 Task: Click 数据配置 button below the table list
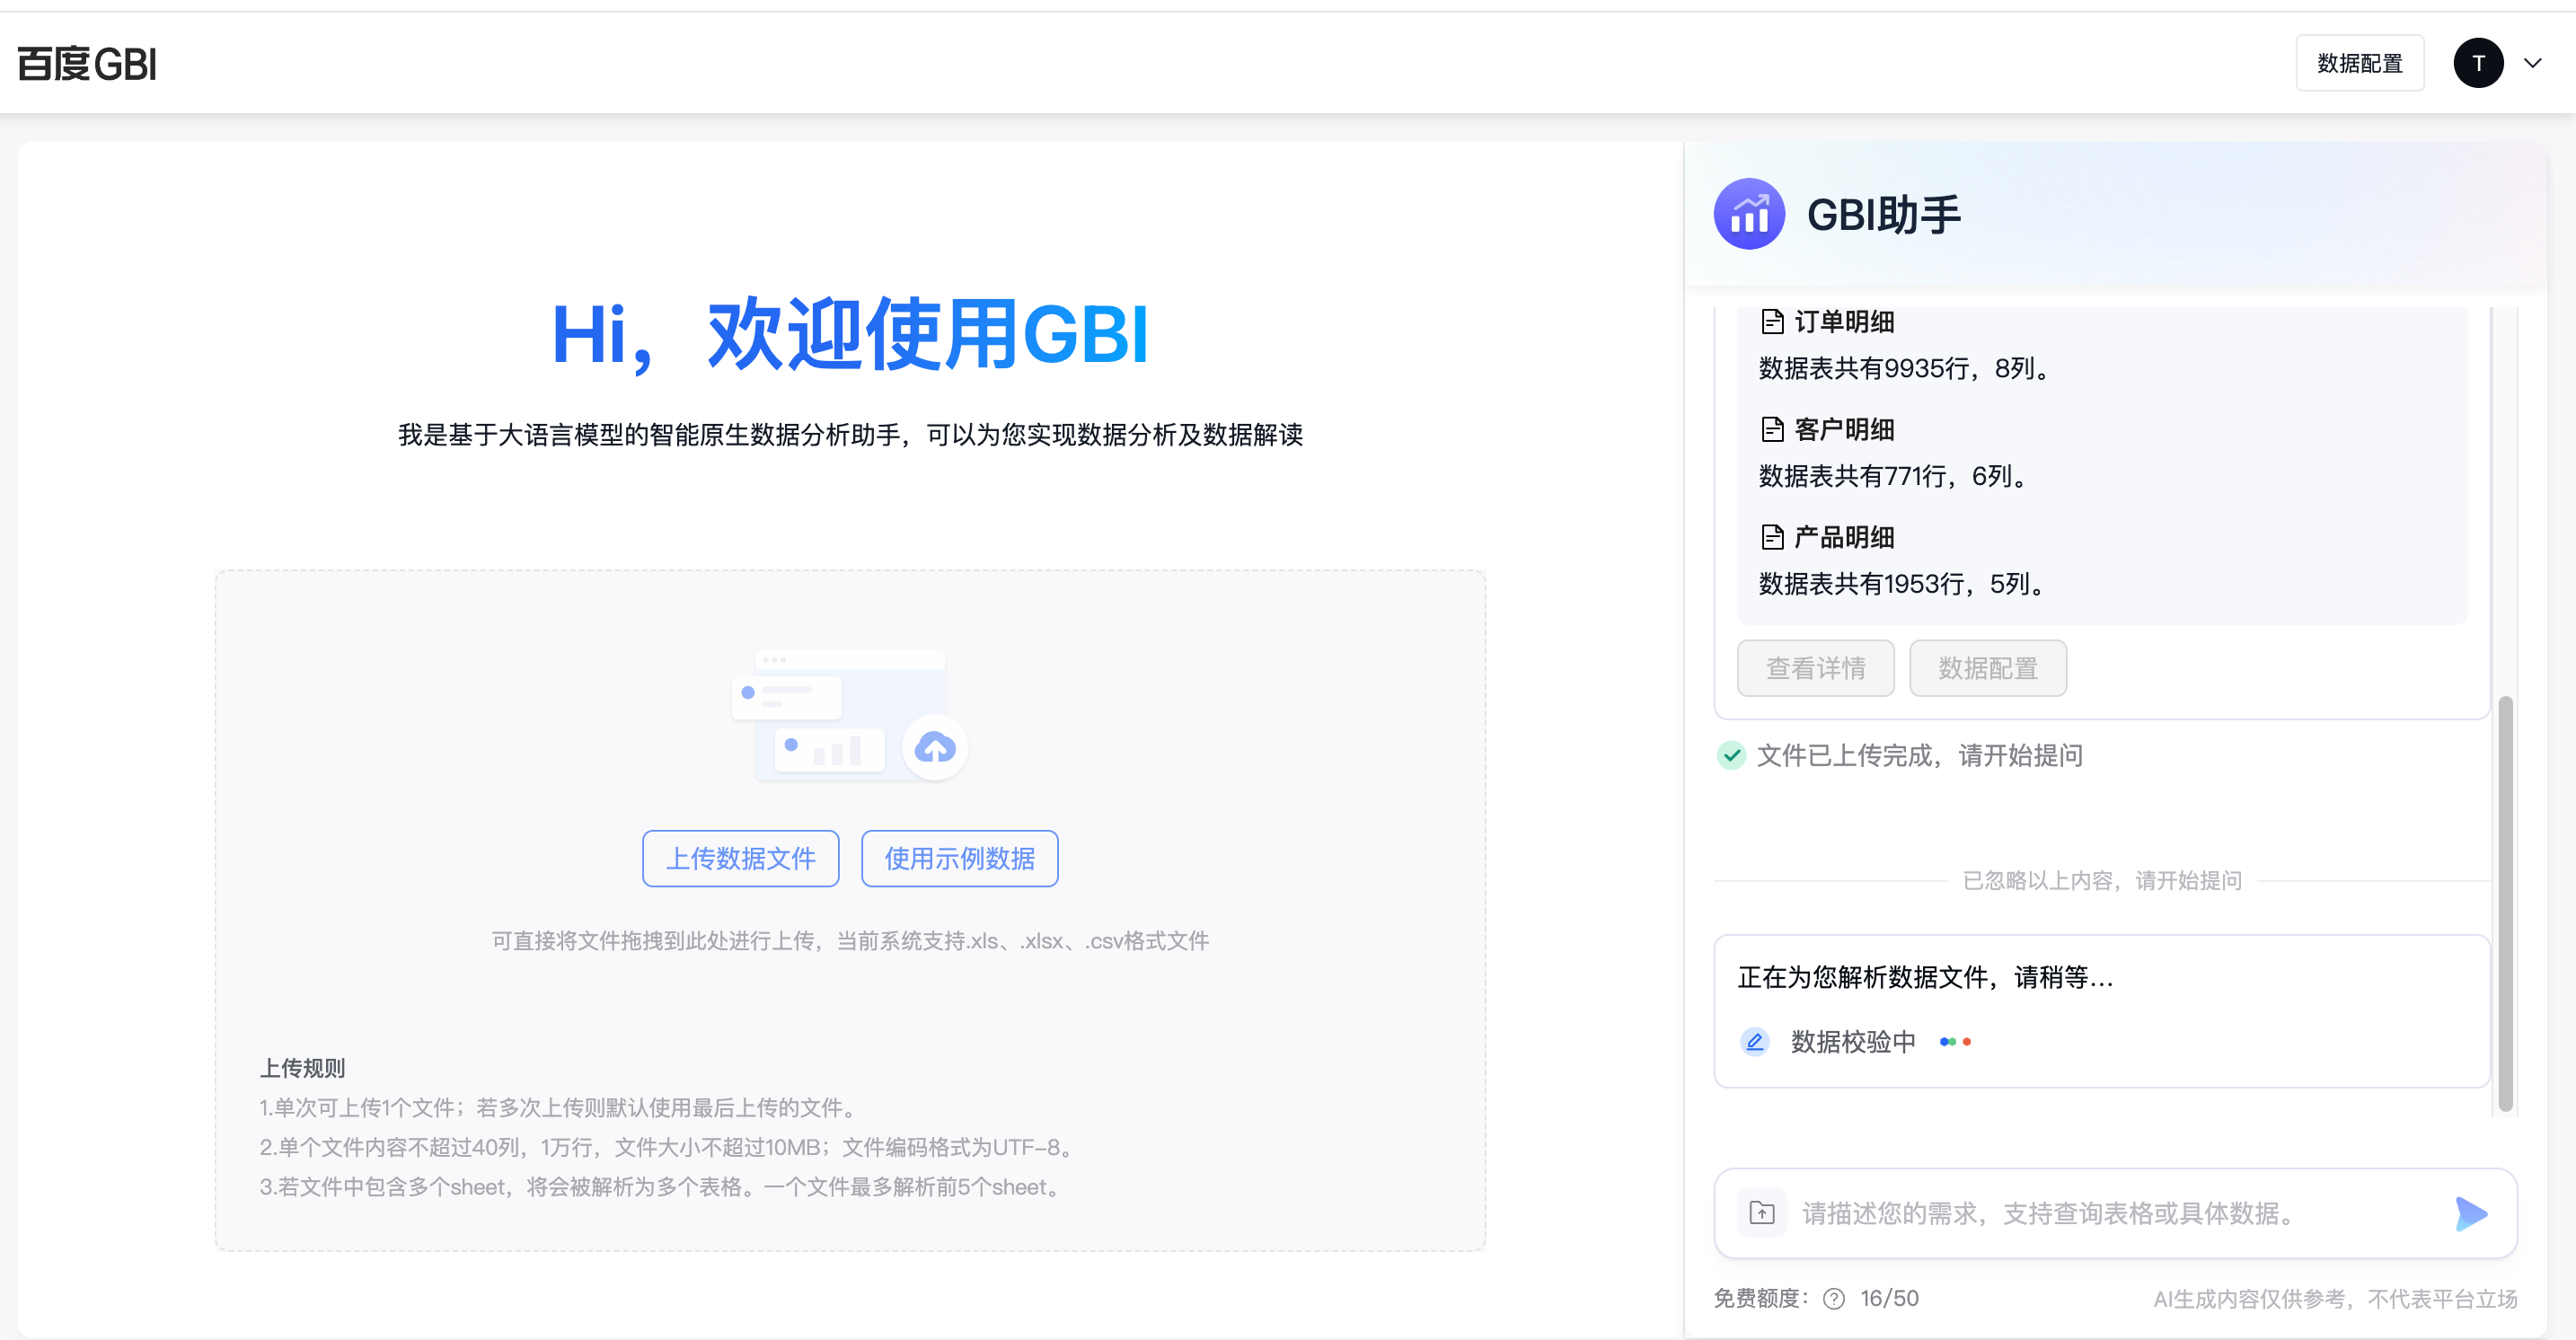(1987, 668)
